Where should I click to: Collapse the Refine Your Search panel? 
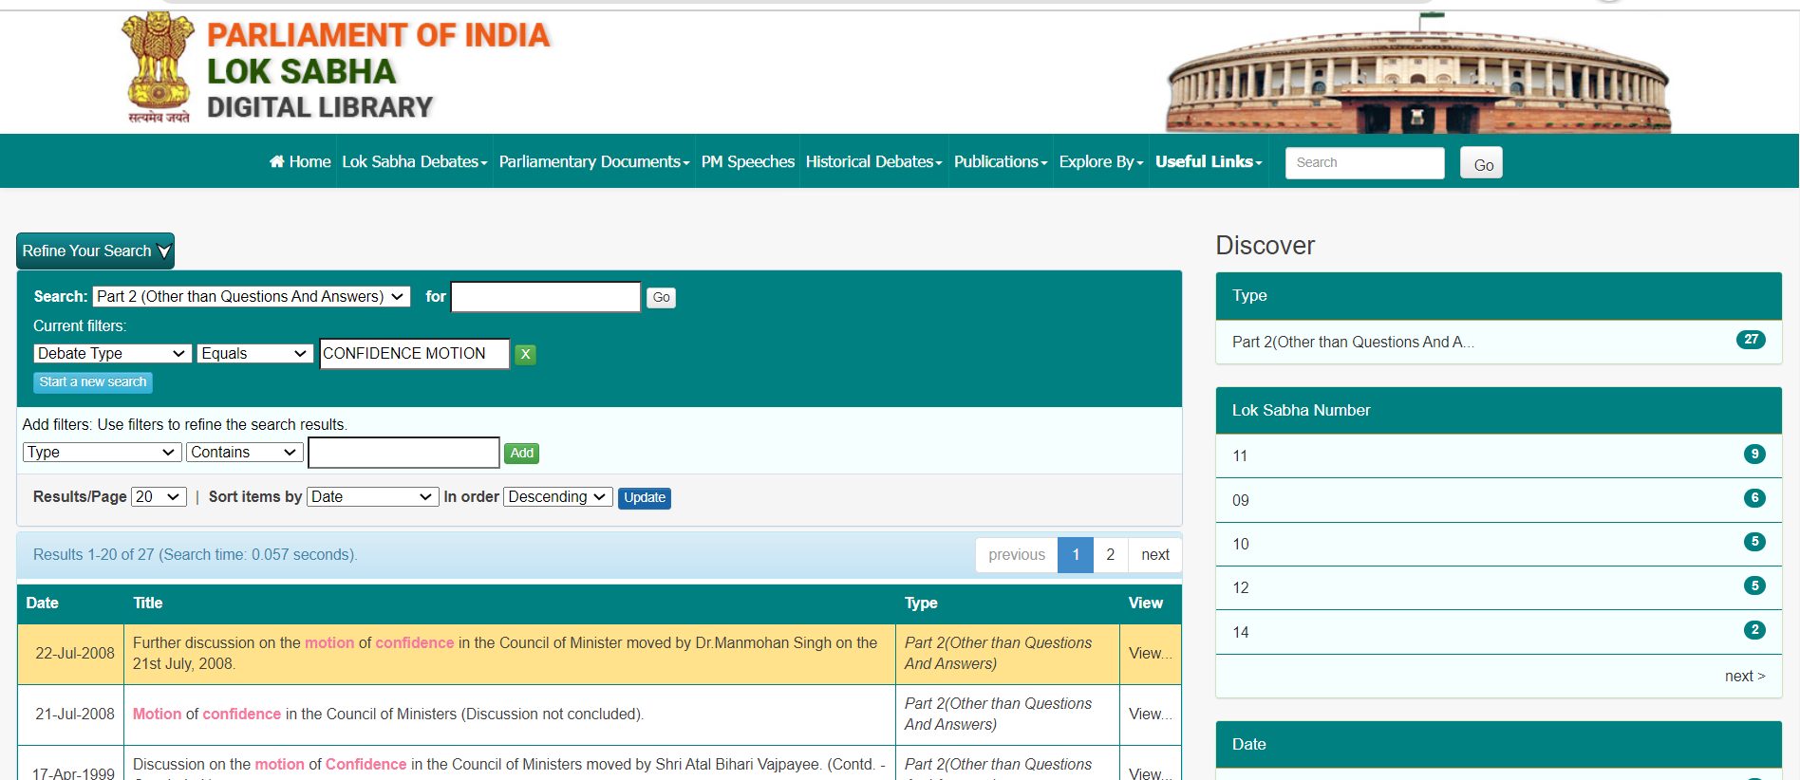pos(95,251)
